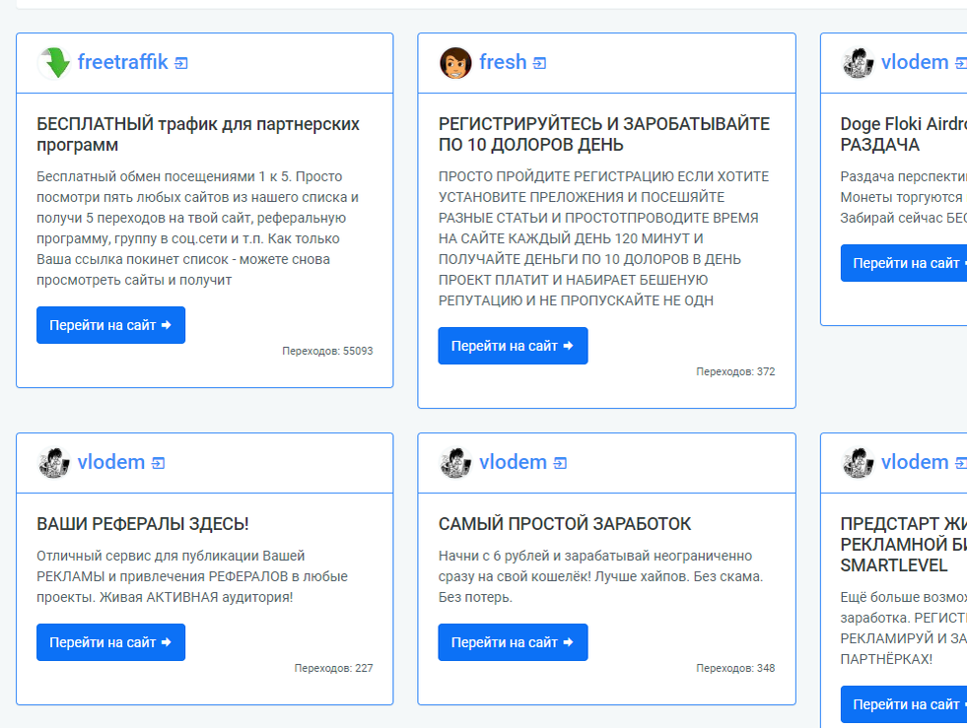The image size is (967, 728).
Task: Click counter Переходов: 55093
Action: (x=327, y=351)
